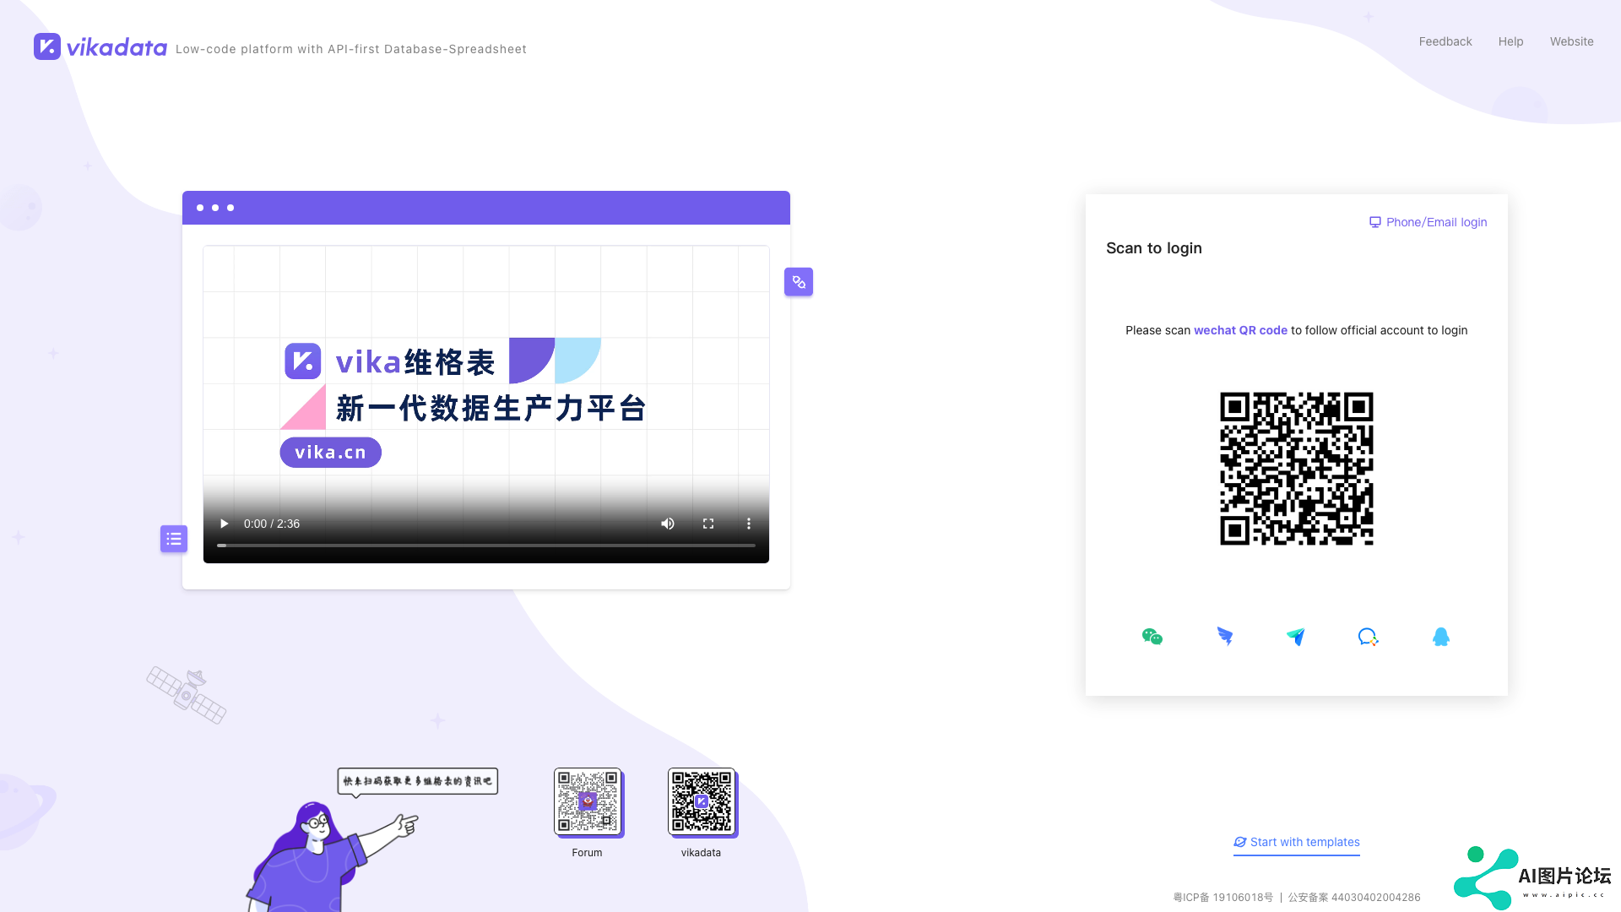Log in with the DingTalk icon
The width and height of the screenshot is (1621, 912).
click(1224, 637)
